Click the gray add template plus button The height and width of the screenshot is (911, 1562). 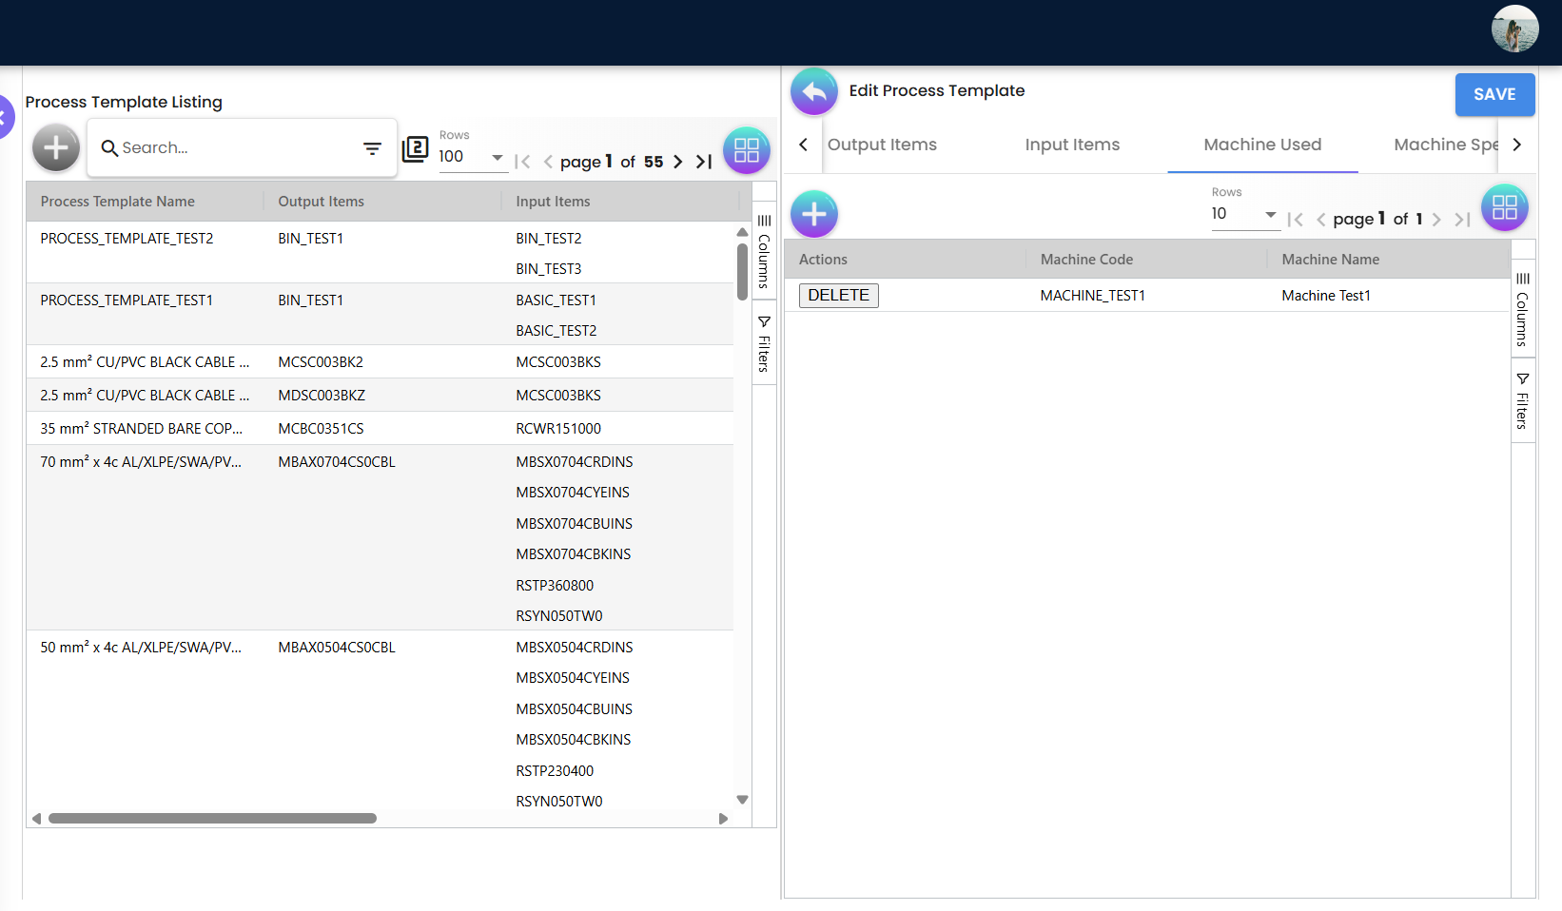click(56, 148)
